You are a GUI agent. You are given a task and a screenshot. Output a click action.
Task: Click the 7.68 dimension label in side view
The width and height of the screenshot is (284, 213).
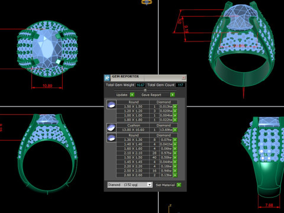(x=269, y=205)
